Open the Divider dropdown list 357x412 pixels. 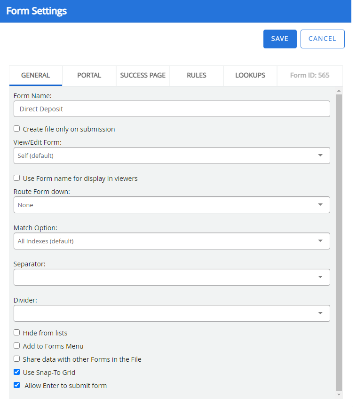tap(172, 313)
